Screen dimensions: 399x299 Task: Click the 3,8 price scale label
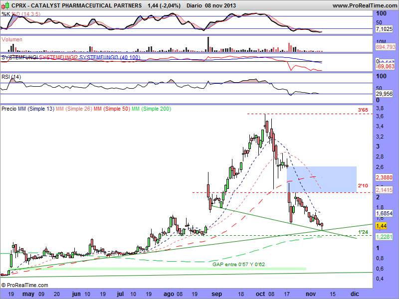tap(380, 109)
